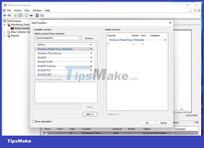This screenshot has height=148, width=204.
Task: Click Cancel in Add Counters dialog
Action: 164,123
